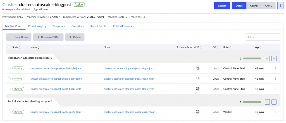Sort table by Name column

(35, 47)
